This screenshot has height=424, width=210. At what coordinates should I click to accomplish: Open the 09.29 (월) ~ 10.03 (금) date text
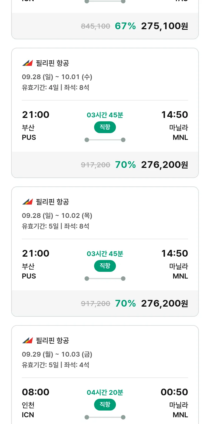point(57,354)
